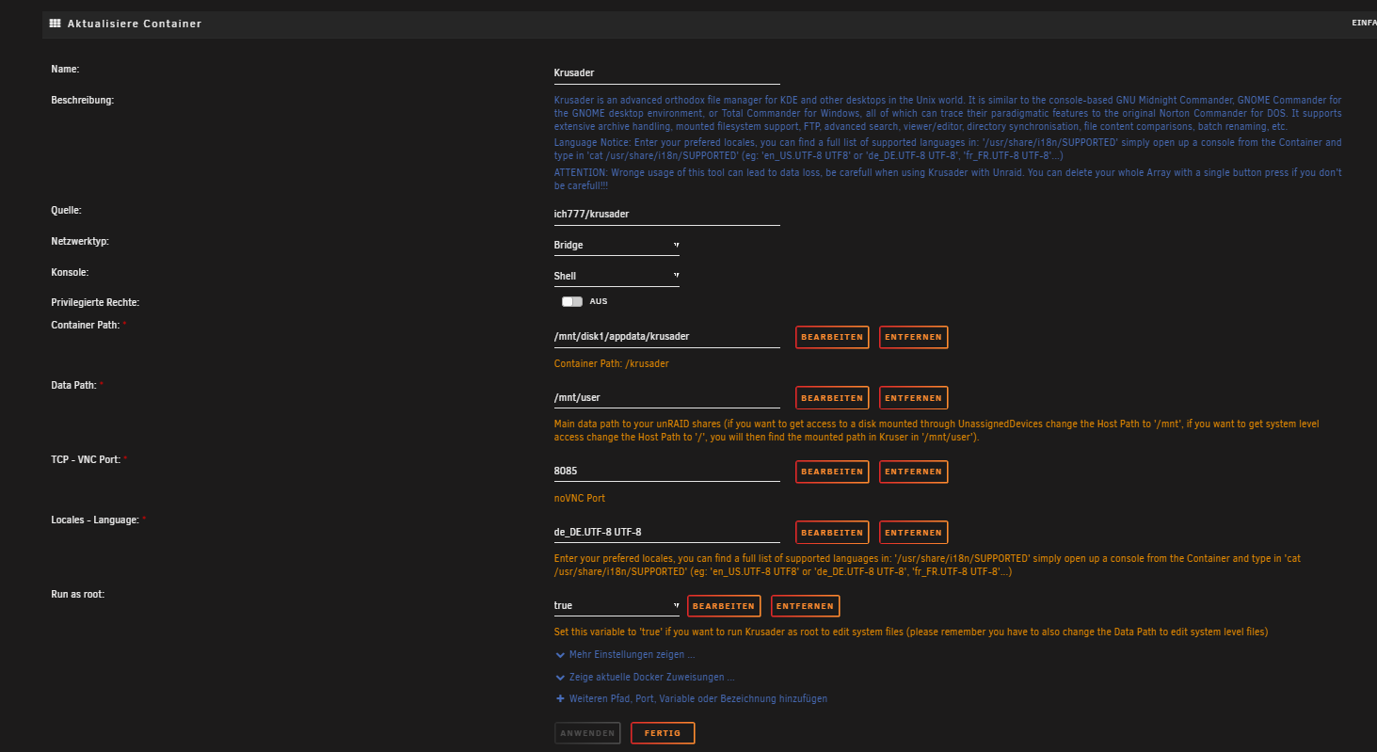Click the Data Path /mnt/user field
Screen dimensions: 1377x752
(667, 397)
